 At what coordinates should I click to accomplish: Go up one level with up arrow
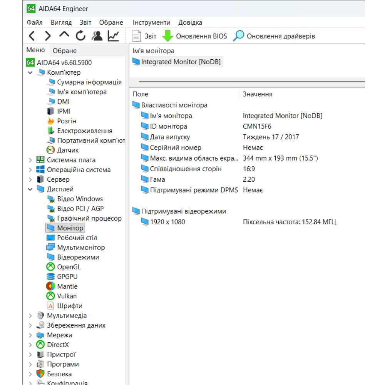coord(64,34)
